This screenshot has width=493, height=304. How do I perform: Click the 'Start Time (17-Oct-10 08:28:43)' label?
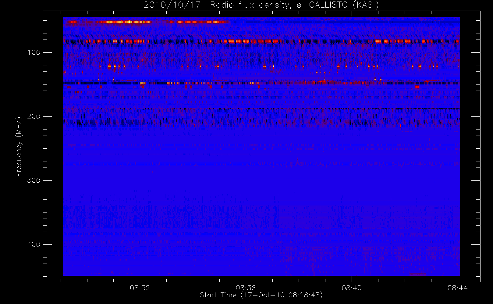[x=261, y=295]
